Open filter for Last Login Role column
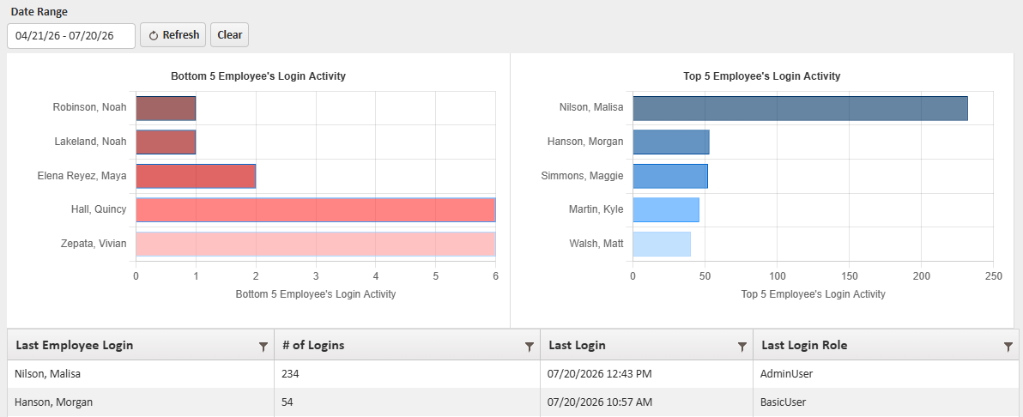The height and width of the screenshot is (417, 1023). pos(1008,347)
